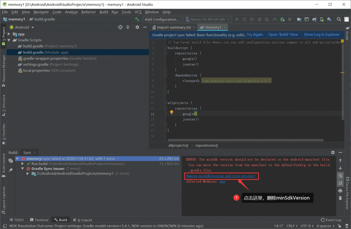This screenshot has height=229, width=351.
Task: Expand the D:/Android/AndroidStudioProjects/memory1 error node
Action: tap(28, 173)
